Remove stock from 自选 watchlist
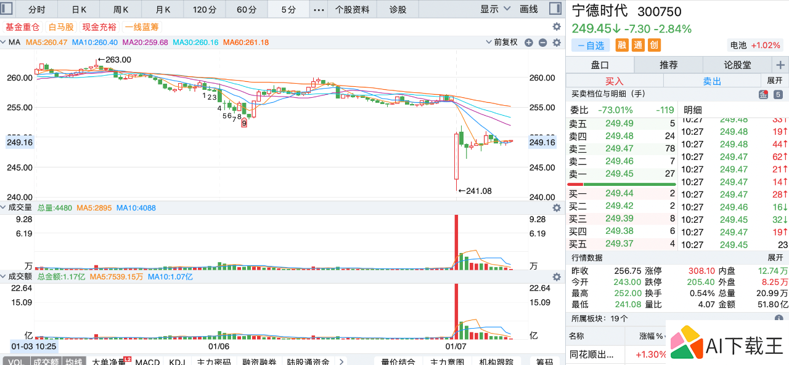 [x=591, y=45]
